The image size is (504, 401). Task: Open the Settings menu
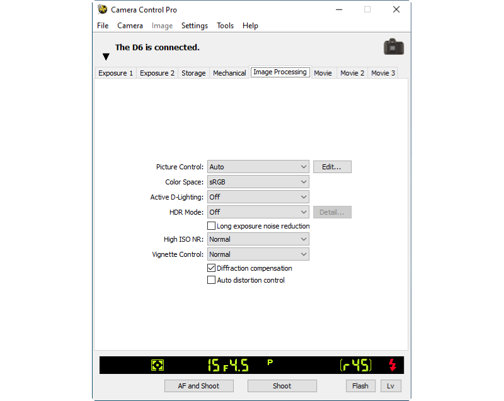point(195,26)
